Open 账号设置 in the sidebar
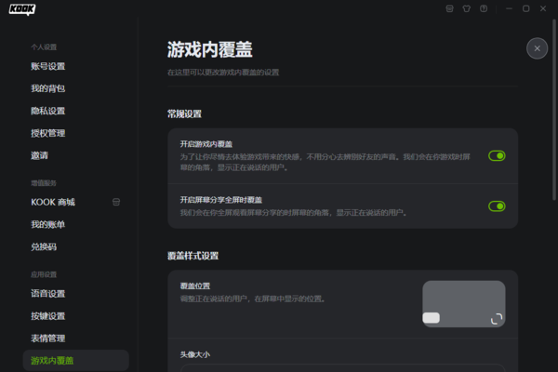The image size is (558, 372). [48, 66]
